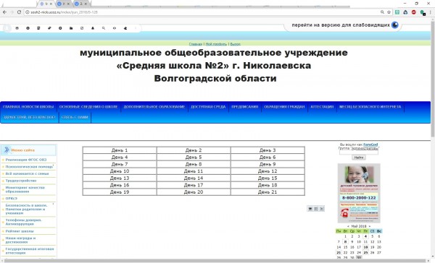Open the user avatar in admin toolbar
Image resolution: width=435 pixels, height=263 pixels.
7,28
